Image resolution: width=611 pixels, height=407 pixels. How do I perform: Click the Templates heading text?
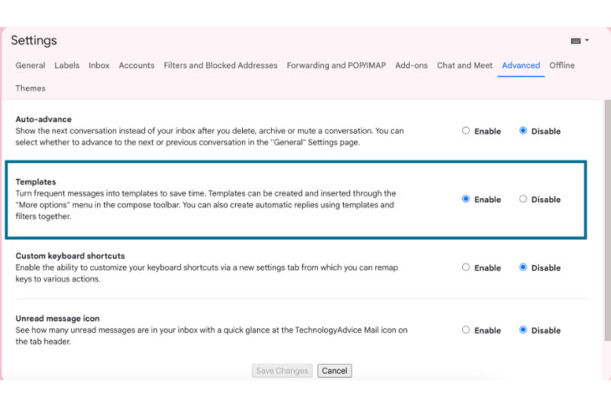coord(36,181)
